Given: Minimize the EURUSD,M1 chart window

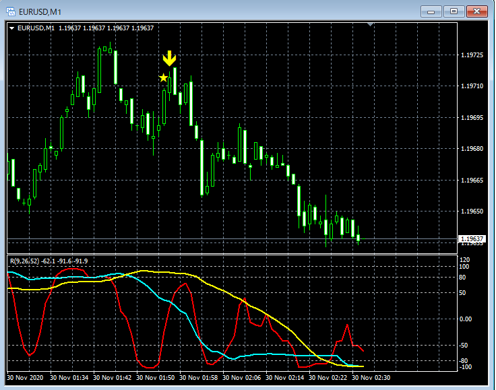Looking at the screenshot, I should click(432, 11).
